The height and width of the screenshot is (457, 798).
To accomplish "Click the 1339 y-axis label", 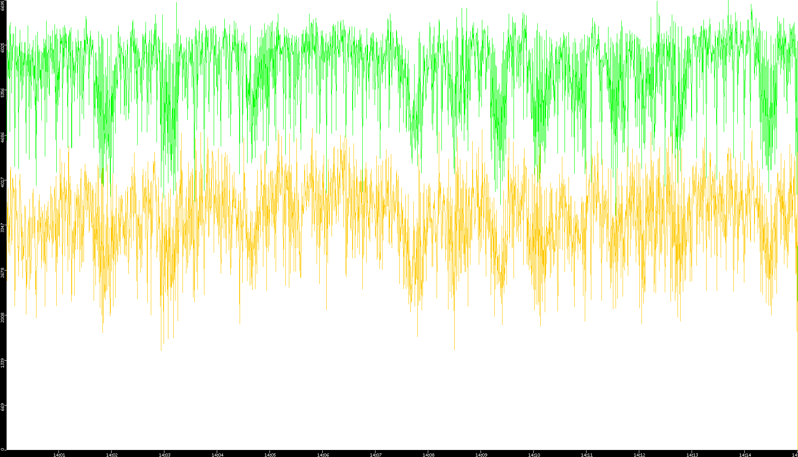I will click(x=3, y=362).
